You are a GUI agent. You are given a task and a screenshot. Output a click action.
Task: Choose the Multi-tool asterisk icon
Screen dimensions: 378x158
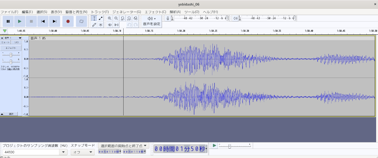pos(101,25)
